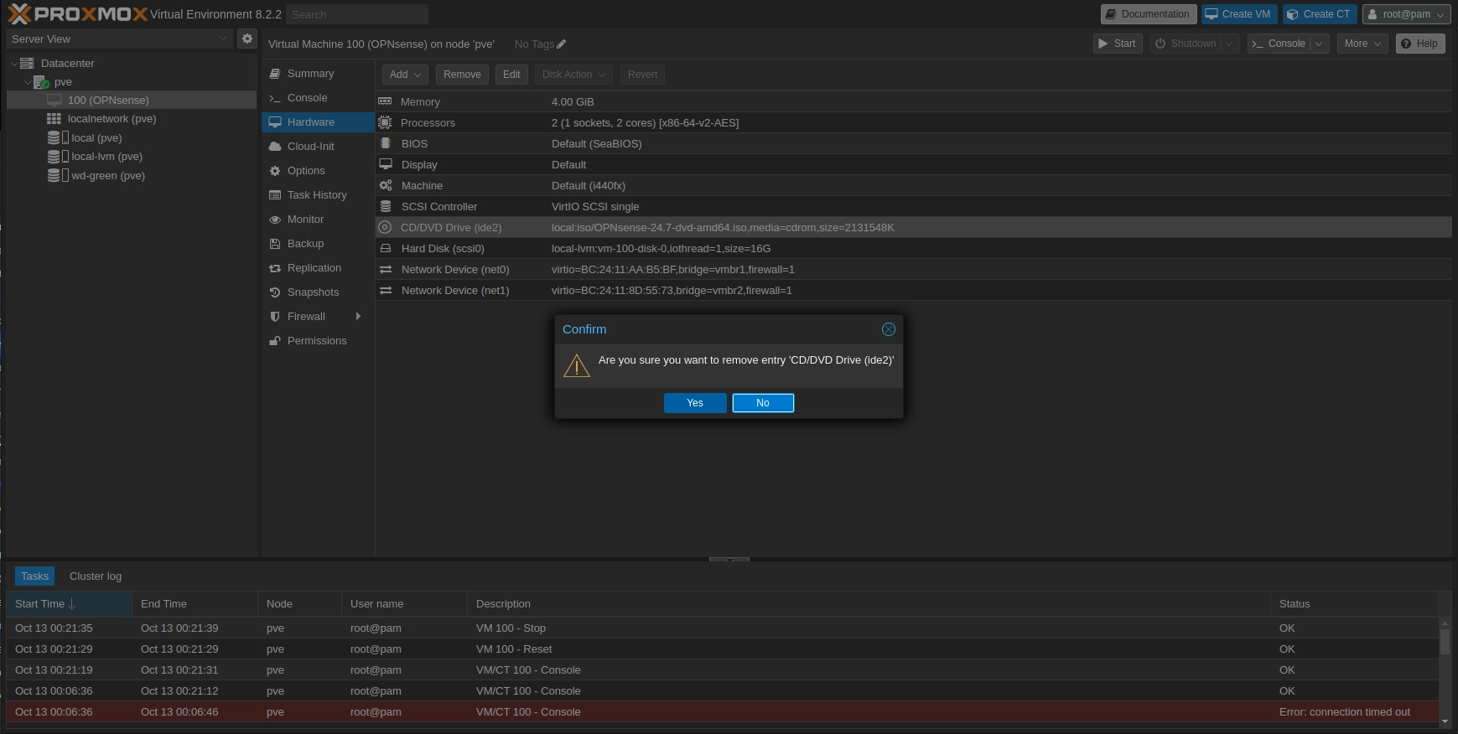
Task: Select the Tasks tab
Action: click(x=34, y=576)
